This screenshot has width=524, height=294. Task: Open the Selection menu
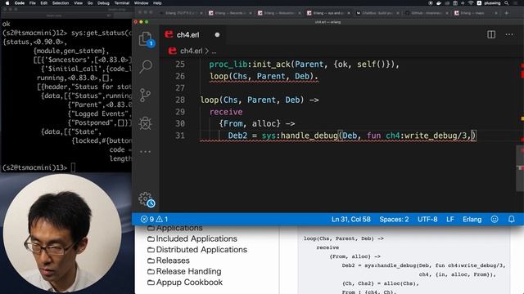pyautogui.click(x=61, y=3)
